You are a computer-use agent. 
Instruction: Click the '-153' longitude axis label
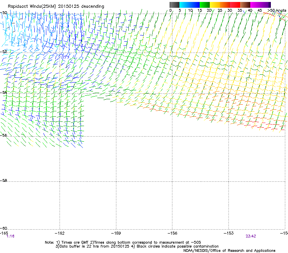(229, 233)
